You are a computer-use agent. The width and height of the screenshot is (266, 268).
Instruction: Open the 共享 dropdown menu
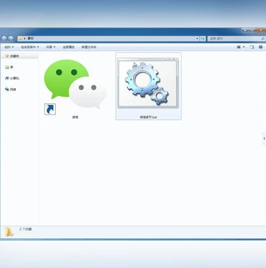pos(51,47)
